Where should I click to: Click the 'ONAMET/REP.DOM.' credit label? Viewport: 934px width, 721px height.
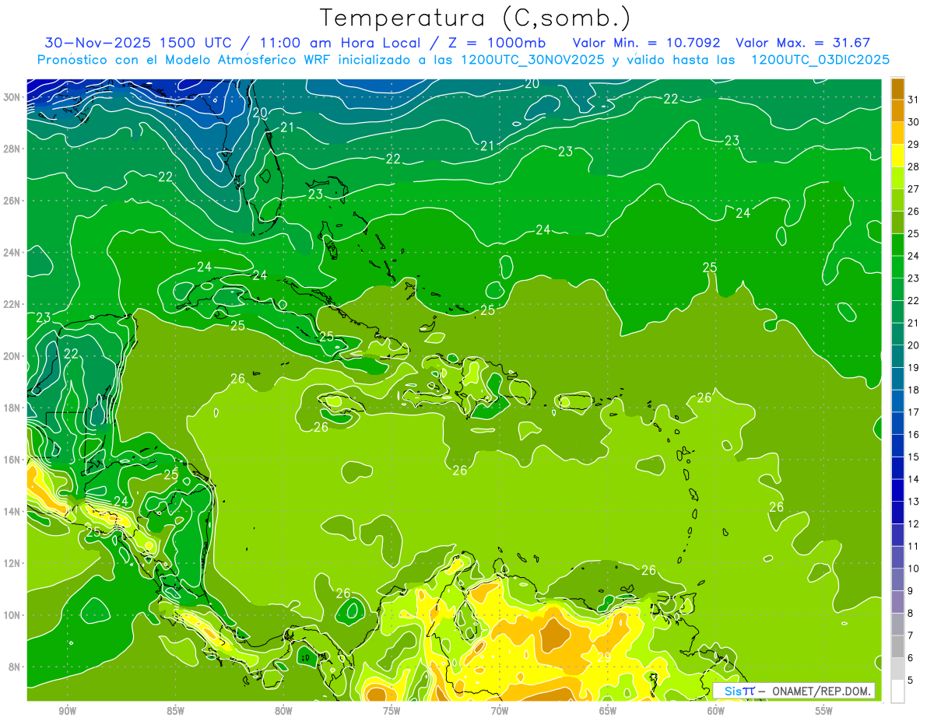[x=823, y=691]
